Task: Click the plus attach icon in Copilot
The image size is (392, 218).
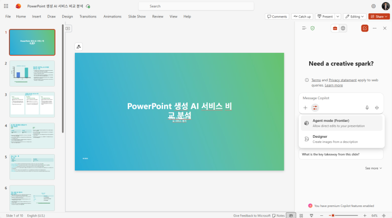Action: point(305,108)
